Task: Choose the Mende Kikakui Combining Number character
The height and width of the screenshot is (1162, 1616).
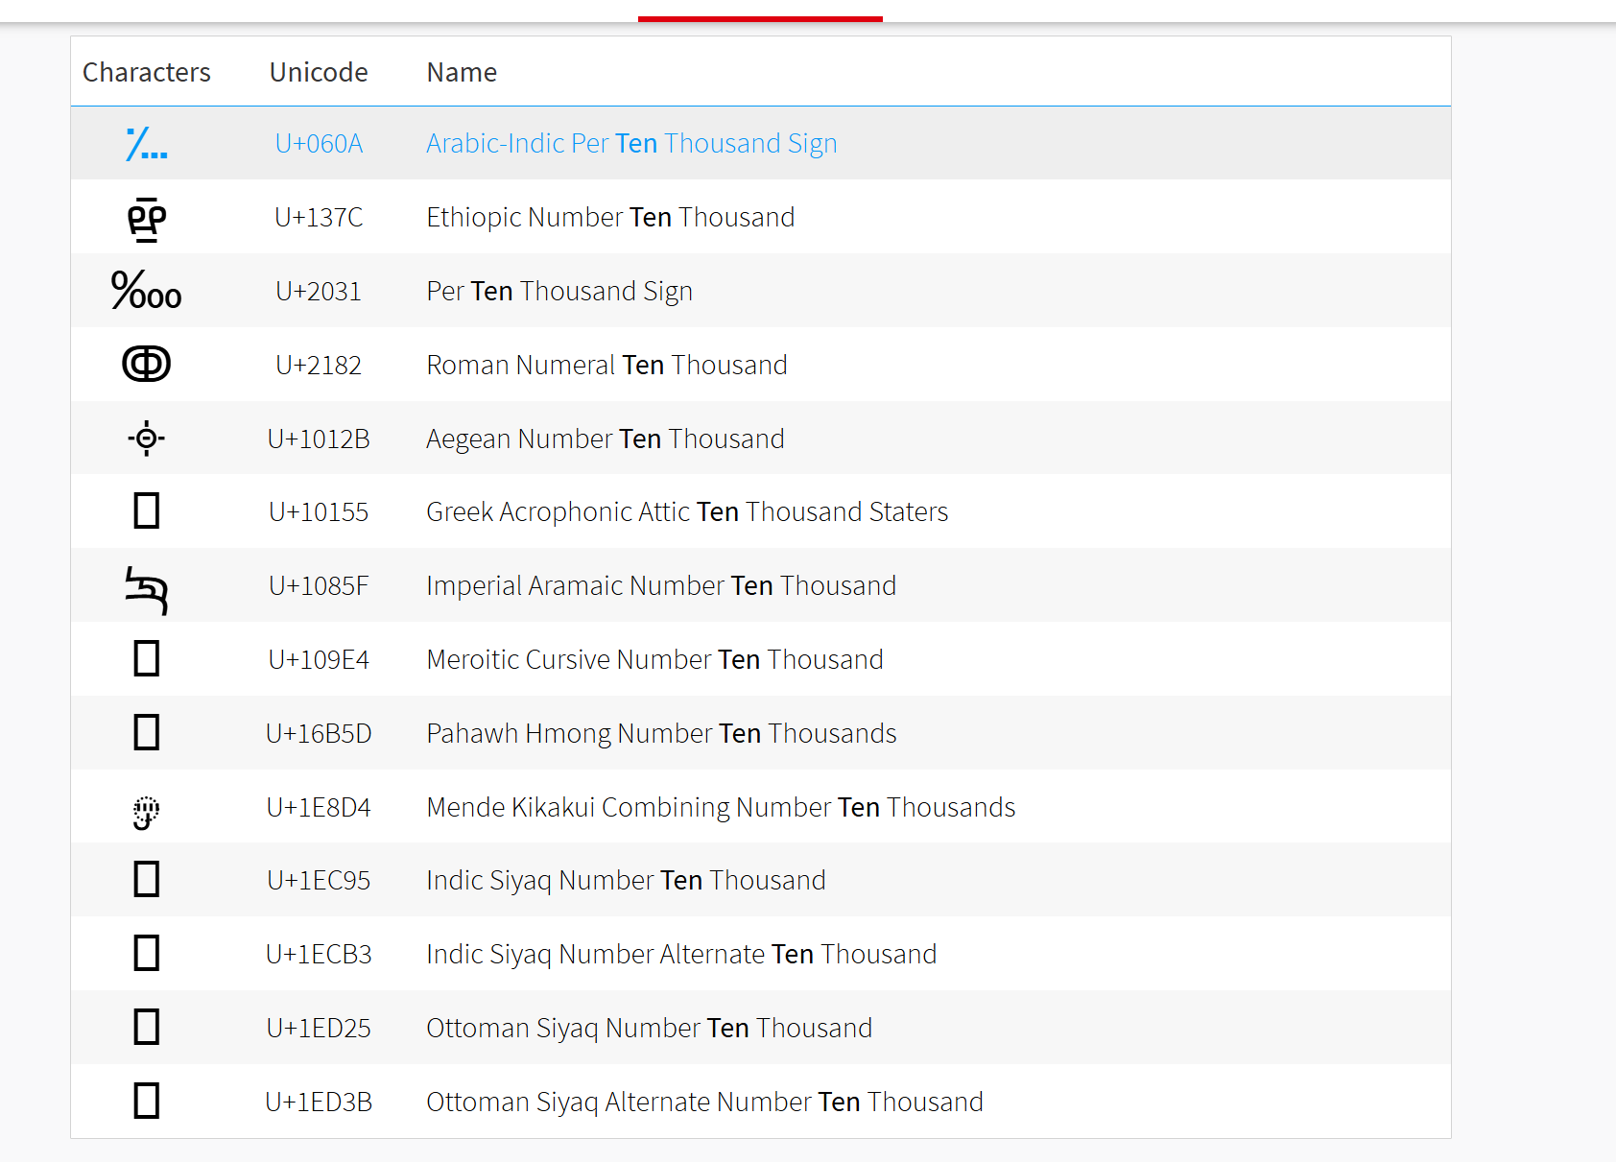Action: [x=146, y=811]
